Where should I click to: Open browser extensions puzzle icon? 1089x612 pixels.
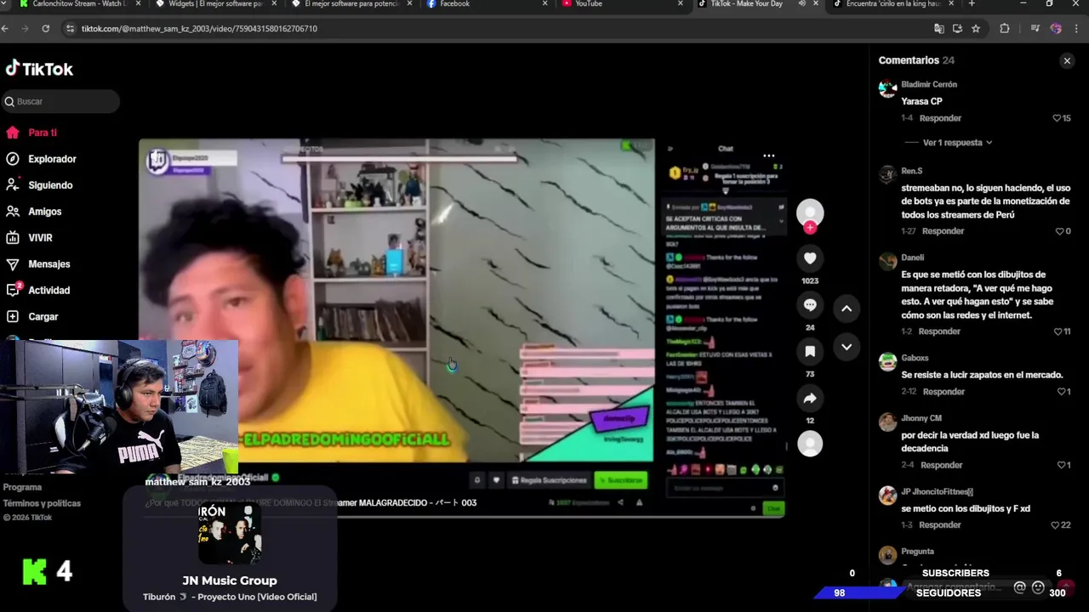click(x=1005, y=29)
